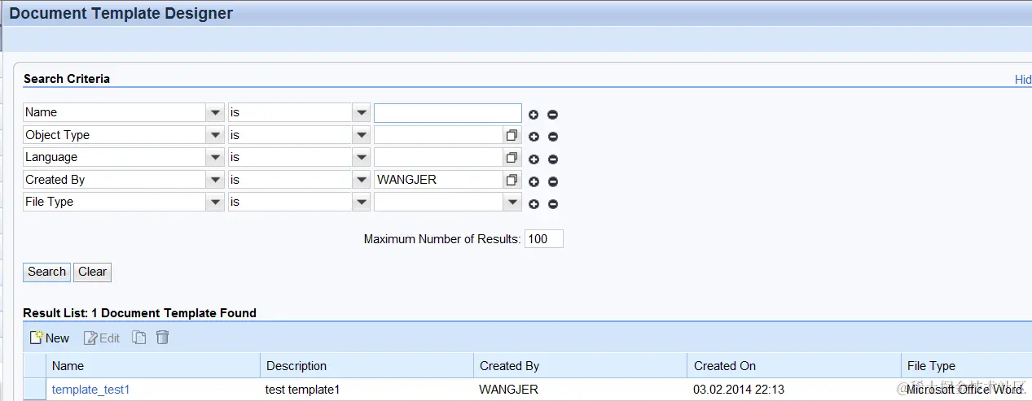Remove the Name search criterion row
The width and height of the screenshot is (1032, 401).
click(552, 115)
